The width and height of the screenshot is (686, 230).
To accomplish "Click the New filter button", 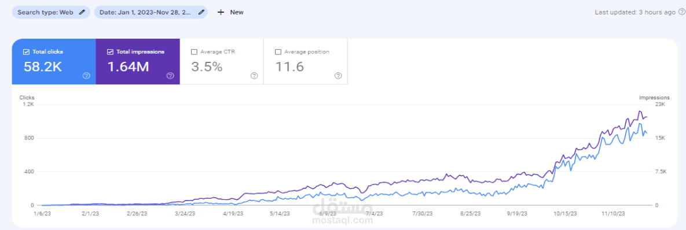I will (x=230, y=12).
